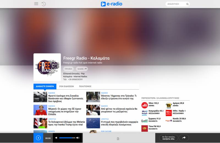Image resolution: width=220 pixels, height=143 pixels.
Task: Open ΕΙΔΗΣΕΙΣ category above Μέρκελ article
Action: [52, 106]
